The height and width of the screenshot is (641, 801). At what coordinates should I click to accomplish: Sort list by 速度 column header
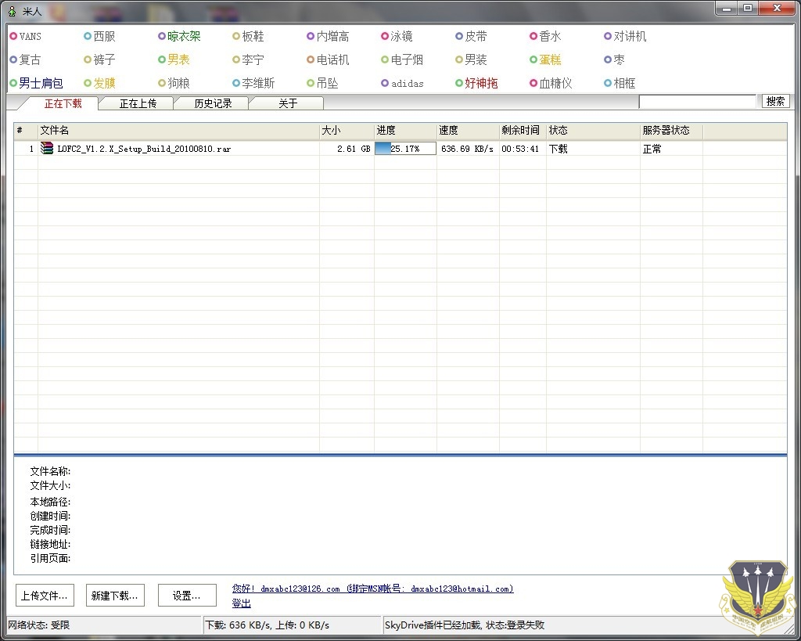(468, 131)
